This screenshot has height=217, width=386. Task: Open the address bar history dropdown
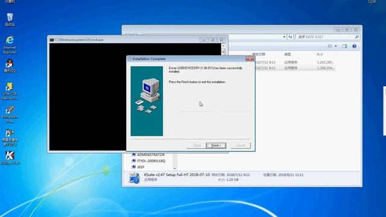point(284,37)
